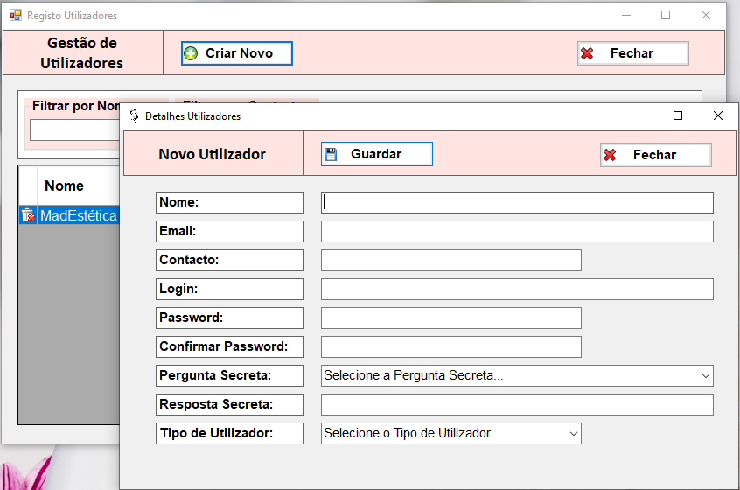Click the Resposta Secreta text box
This screenshot has width=740, height=490.
pos(517,404)
